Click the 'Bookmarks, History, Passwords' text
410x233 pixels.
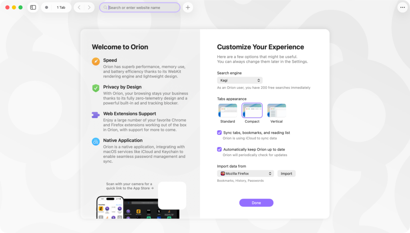[x=240, y=181]
